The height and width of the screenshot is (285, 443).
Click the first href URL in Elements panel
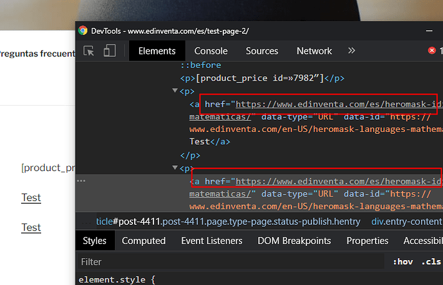click(339, 104)
